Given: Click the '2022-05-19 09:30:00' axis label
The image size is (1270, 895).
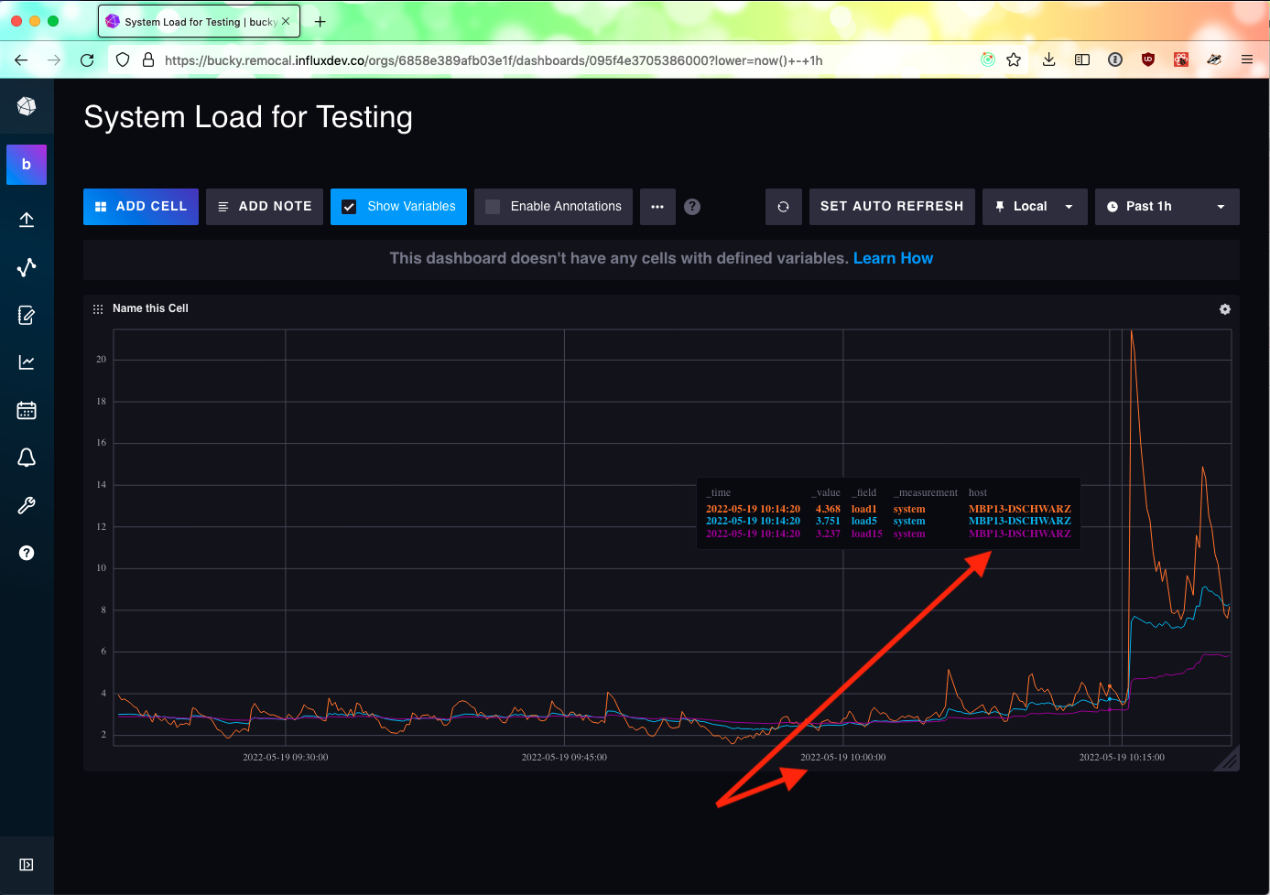Looking at the screenshot, I should (286, 757).
